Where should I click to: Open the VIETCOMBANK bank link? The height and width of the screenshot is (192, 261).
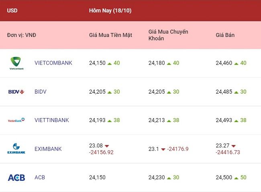(x=53, y=63)
